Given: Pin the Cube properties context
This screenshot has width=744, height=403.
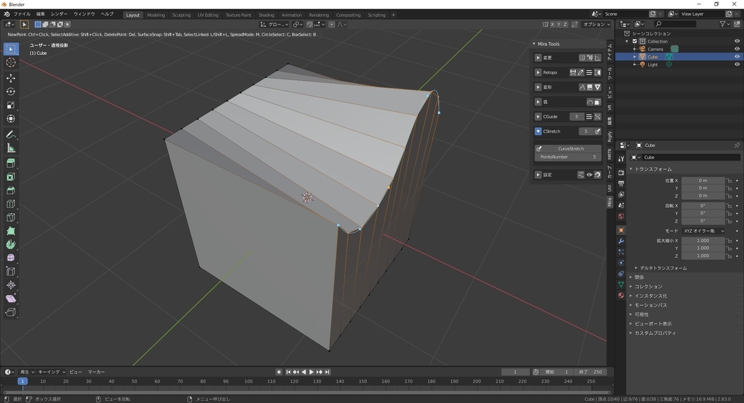Looking at the screenshot, I should click(737, 145).
